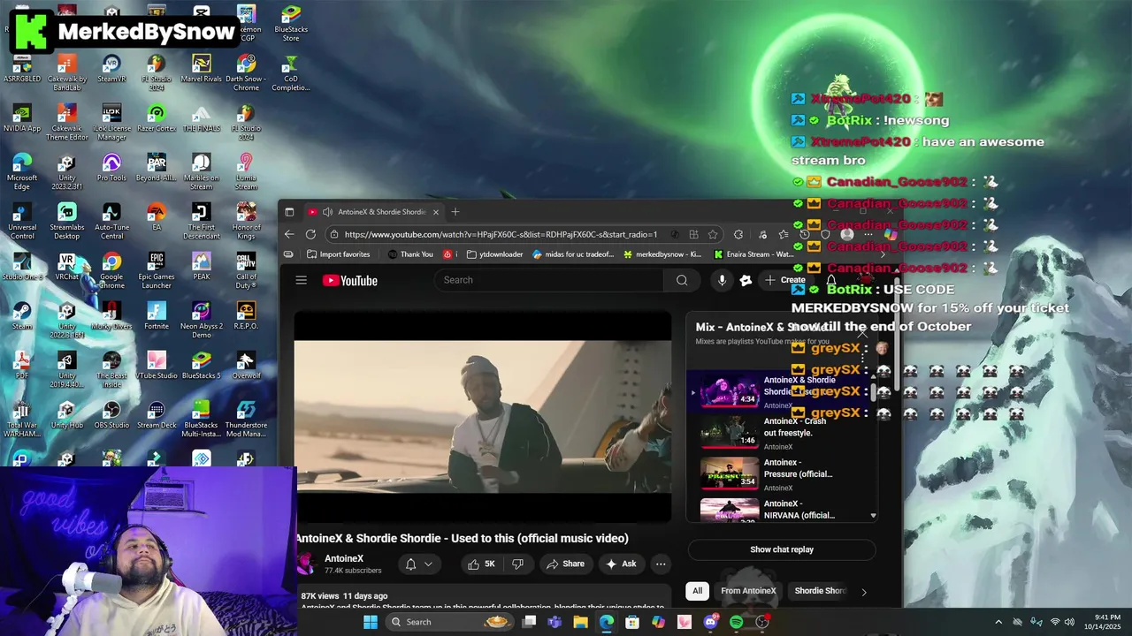Dislike the Used to this video
This screenshot has height=636, width=1132.
coord(518,564)
